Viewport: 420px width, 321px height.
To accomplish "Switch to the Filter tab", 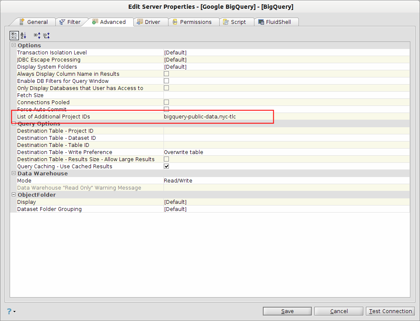I will (x=70, y=22).
